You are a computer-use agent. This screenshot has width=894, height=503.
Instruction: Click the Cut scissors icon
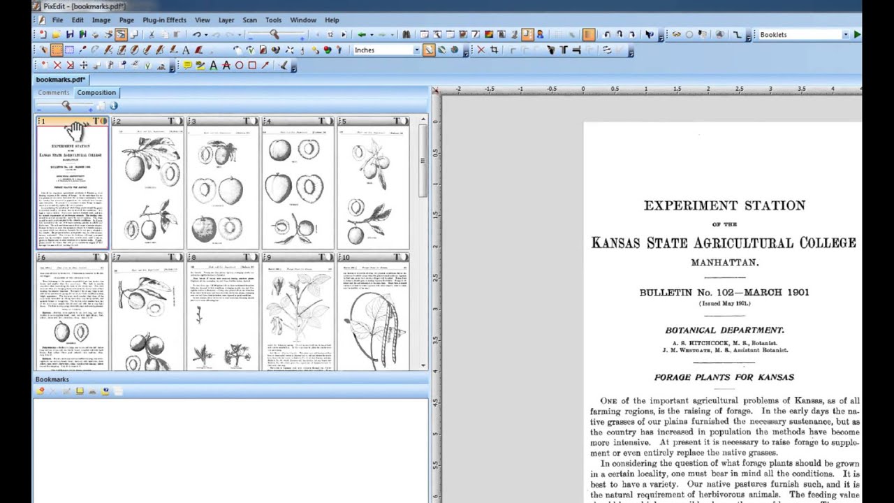tap(152, 34)
